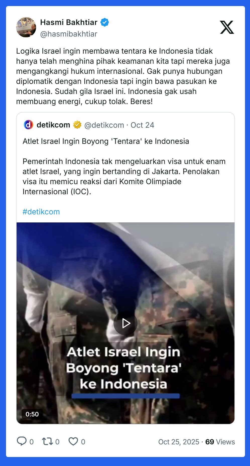Open Hasmi Bakhtiar's profile avatar

26,27
